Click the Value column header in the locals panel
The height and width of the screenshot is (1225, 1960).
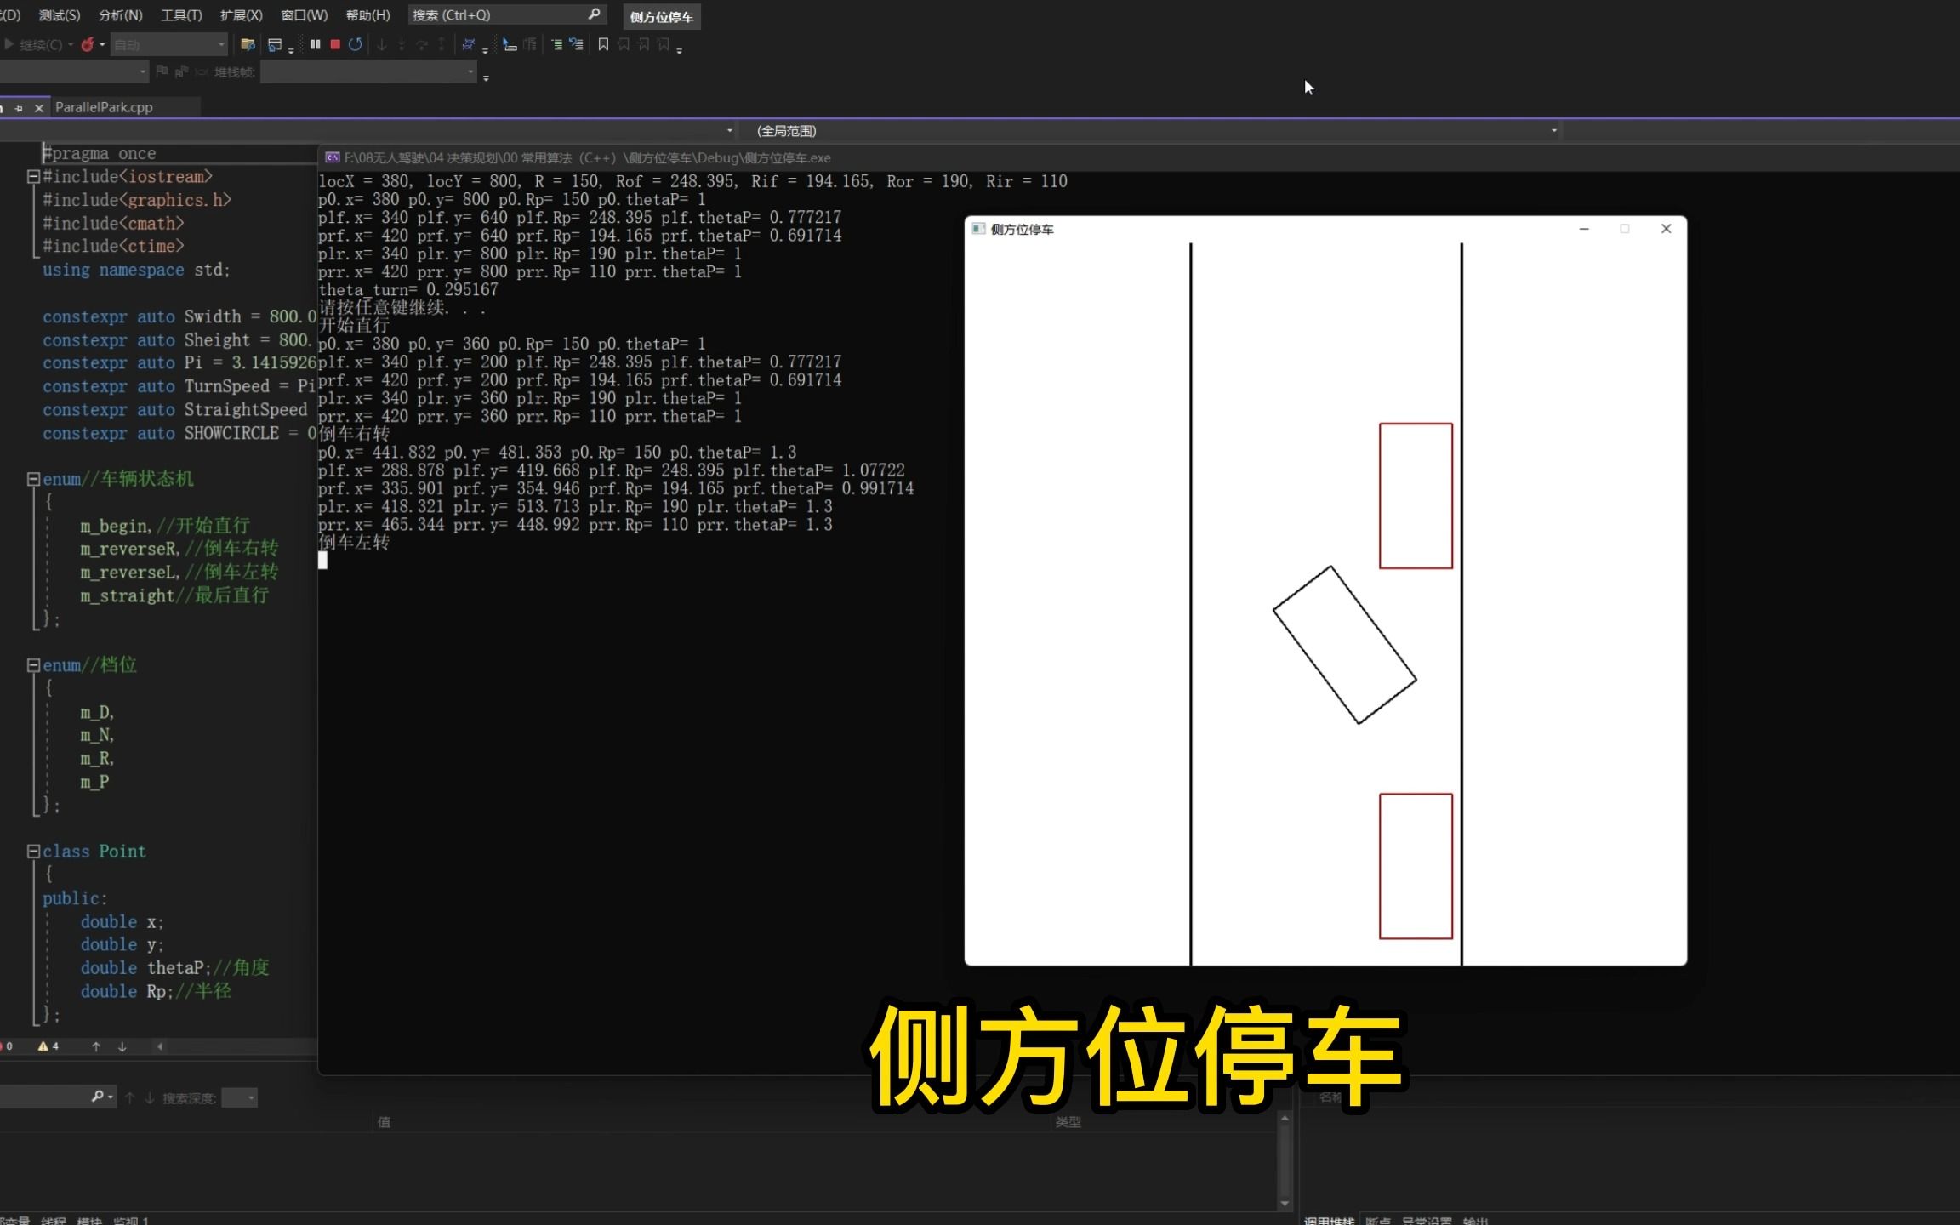384,1122
